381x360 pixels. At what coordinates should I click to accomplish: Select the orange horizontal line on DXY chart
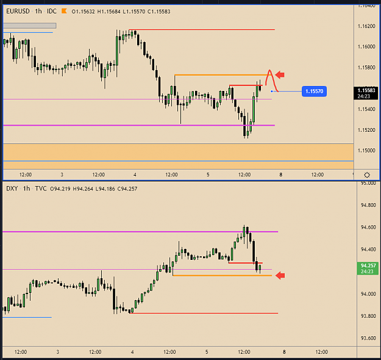(222, 275)
